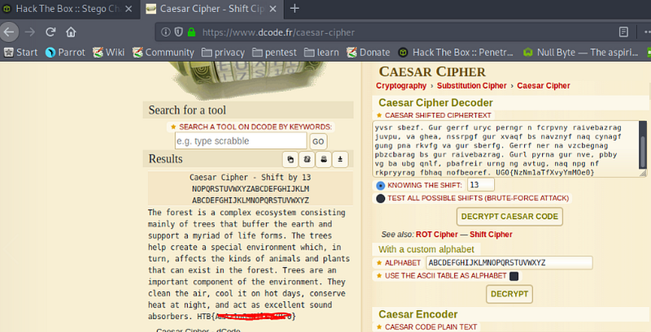Open tracking protection shield icon

click(x=178, y=32)
